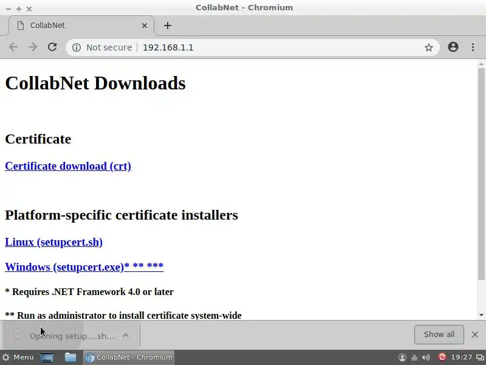Minimize the Chromium window
This screenshot has width=486, height=365.
9,9
